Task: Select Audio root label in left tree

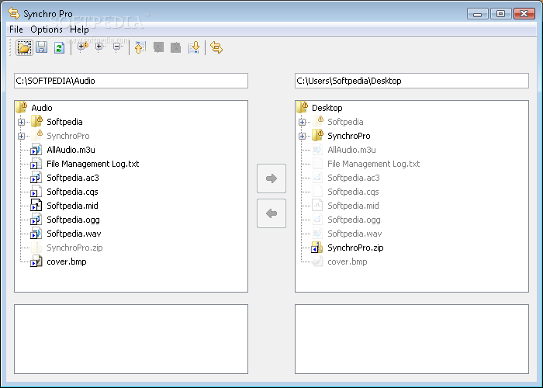Action: point(42,108)
